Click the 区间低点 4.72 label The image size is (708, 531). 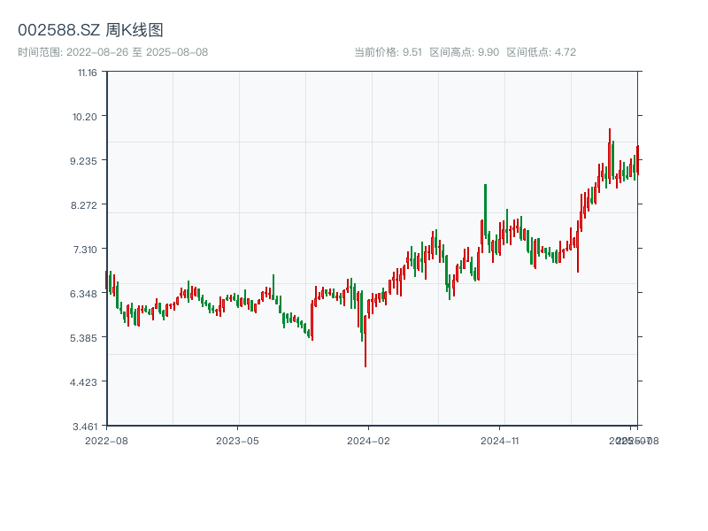(x=541, y=52)
